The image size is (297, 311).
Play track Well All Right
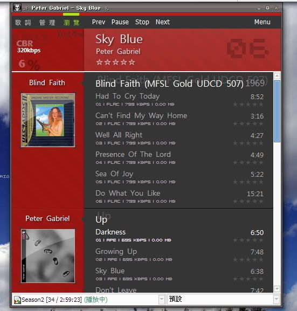(x=119, y=135)
